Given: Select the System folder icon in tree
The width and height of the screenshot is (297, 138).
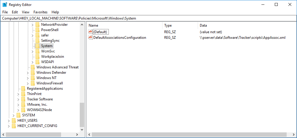Looking at the screenshot, I should coord(37,46).
